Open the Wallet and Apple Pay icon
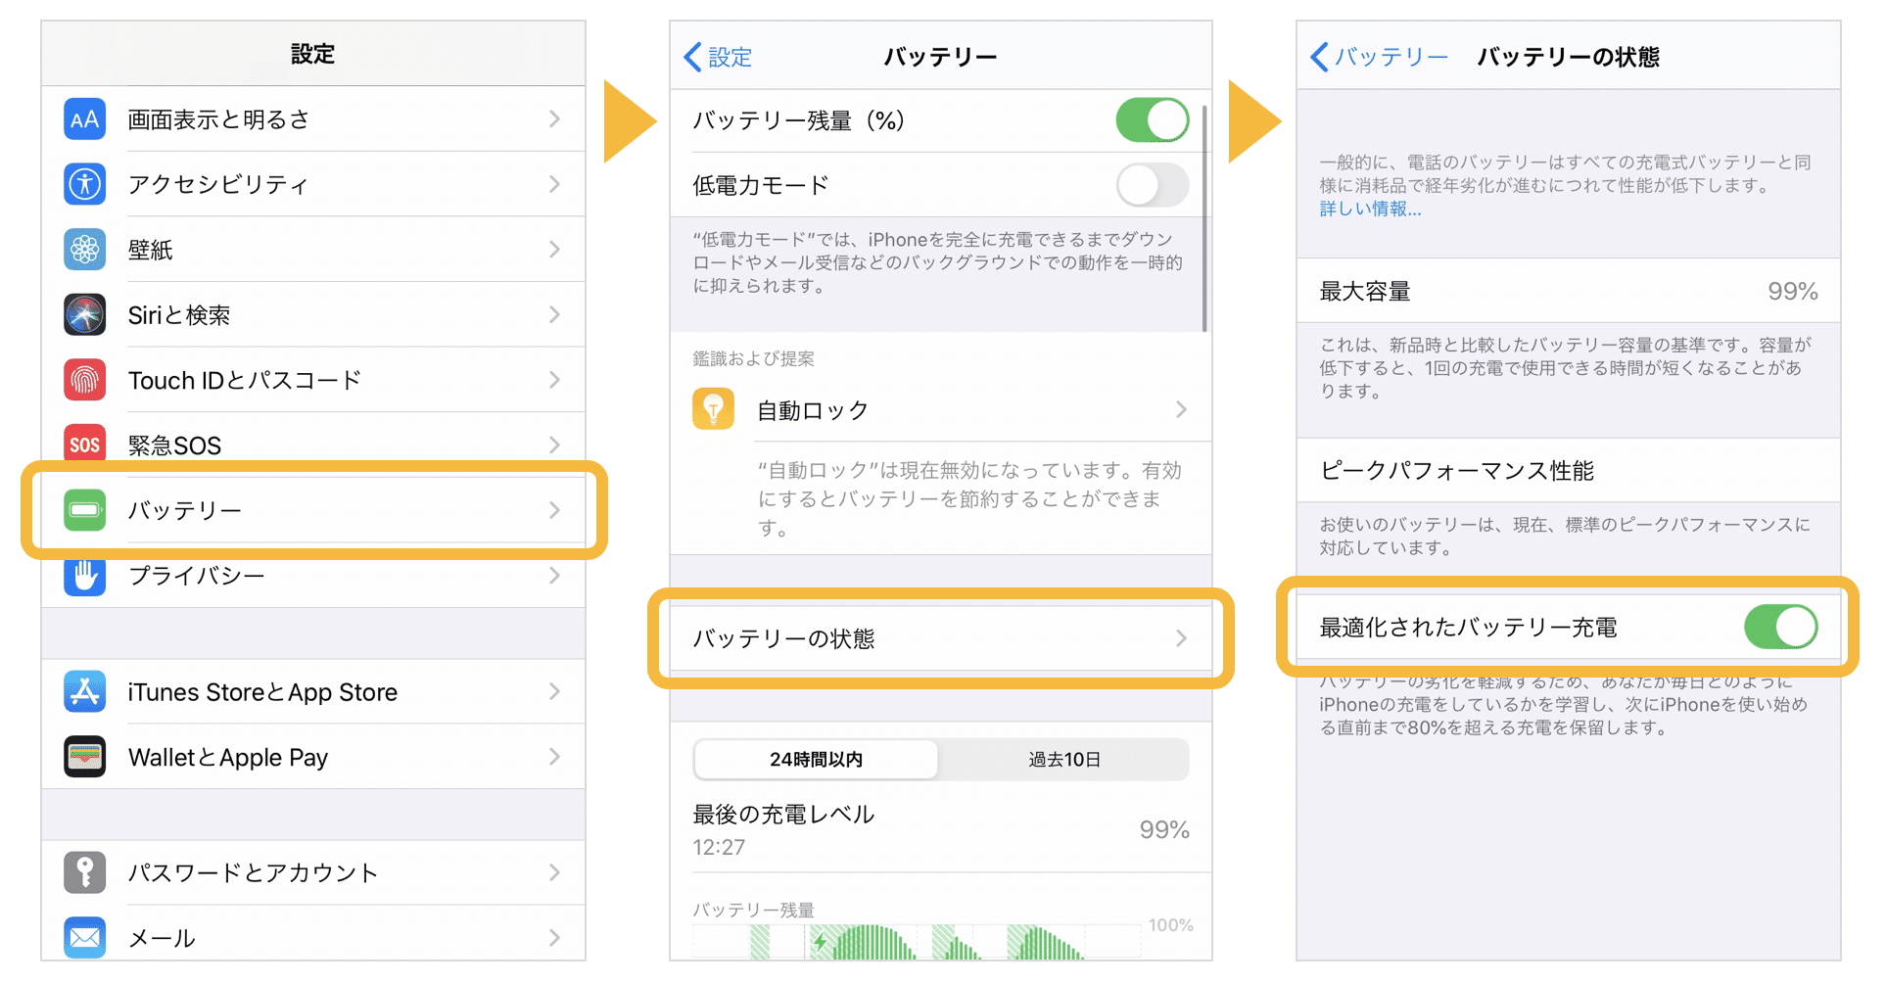 coord(84,757)
